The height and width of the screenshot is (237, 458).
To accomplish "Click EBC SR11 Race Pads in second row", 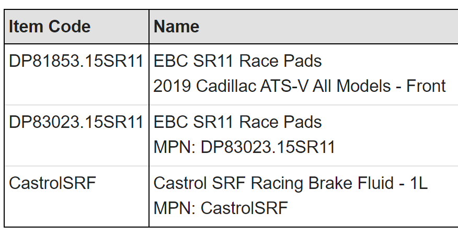I will (x=237, y=122).
